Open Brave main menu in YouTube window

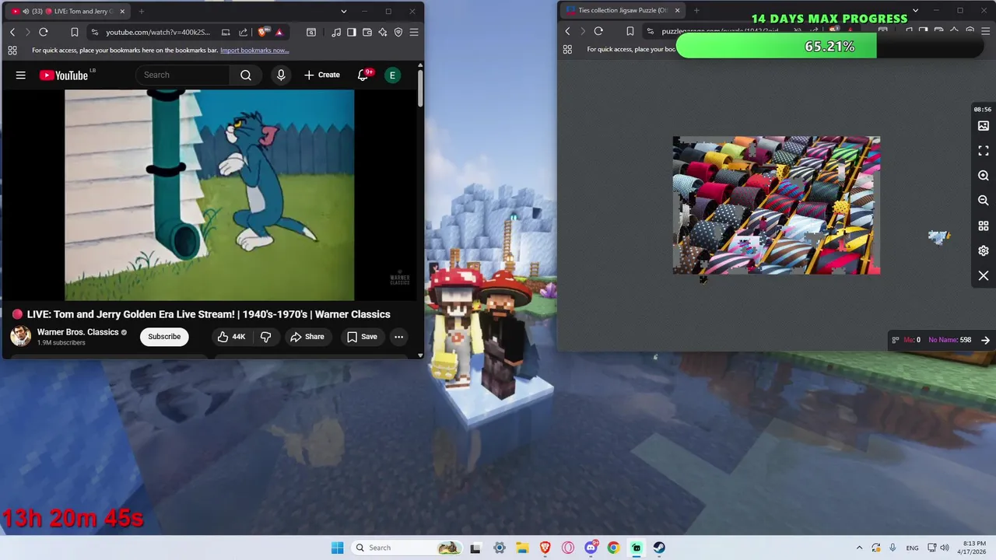pyautogui.click(x=414, y=32)
